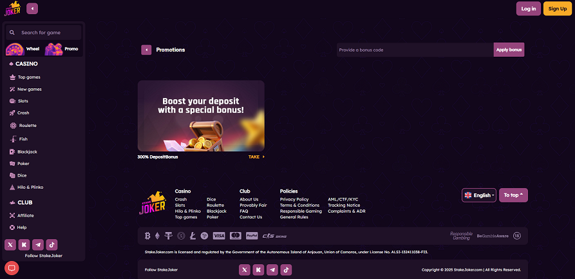Click the Hilo & Plinko pyramid icon
Viewport: 575px width, 279px height.
coord(12,188)
